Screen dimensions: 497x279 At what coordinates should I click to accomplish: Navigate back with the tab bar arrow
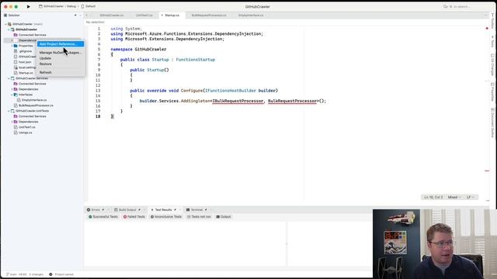87,15
